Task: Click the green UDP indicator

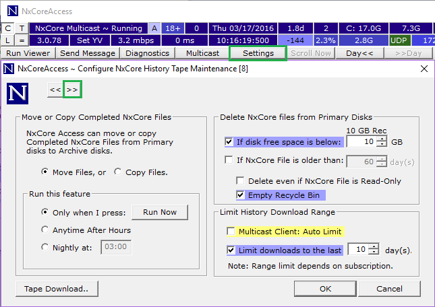Action: pos(400,40)
